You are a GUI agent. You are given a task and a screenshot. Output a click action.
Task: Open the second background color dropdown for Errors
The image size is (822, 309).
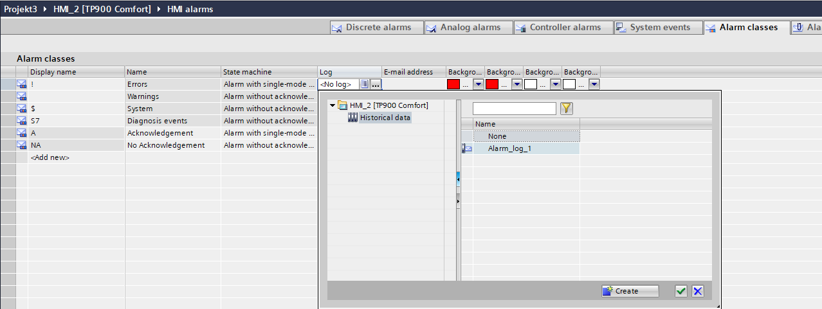coord(516,84)
